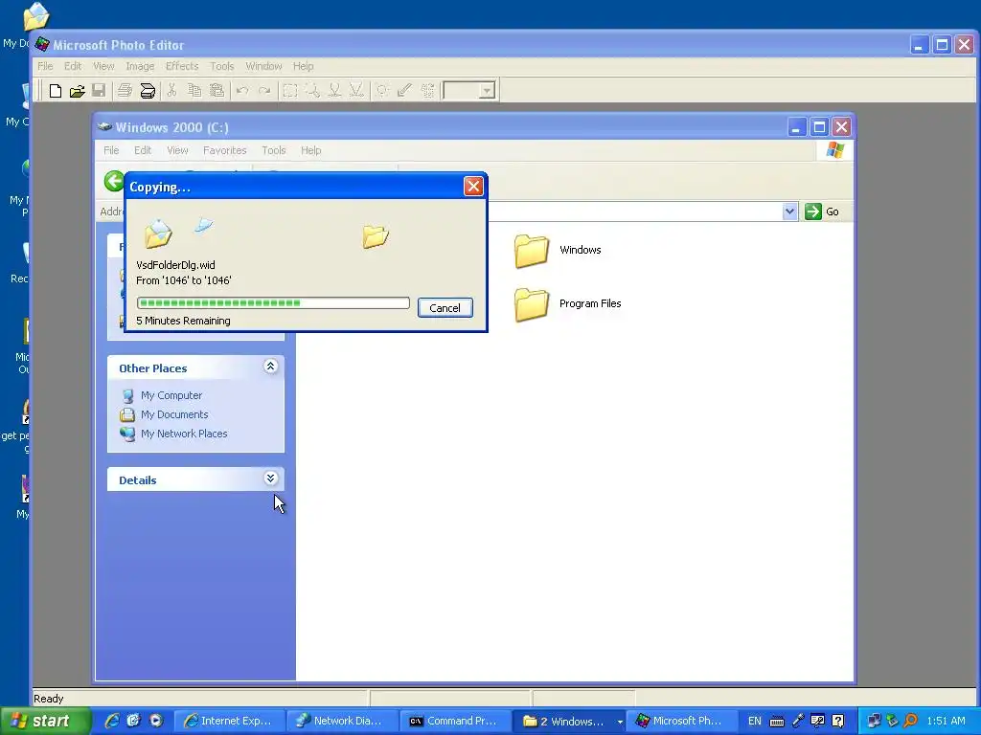981x735 pixels.
Task: Click the Paste clipboard icon
Action: [217, 91]
